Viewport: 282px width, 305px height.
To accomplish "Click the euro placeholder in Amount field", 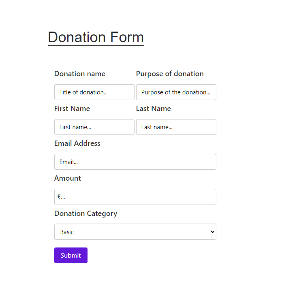I will click(x=61, y=197).
